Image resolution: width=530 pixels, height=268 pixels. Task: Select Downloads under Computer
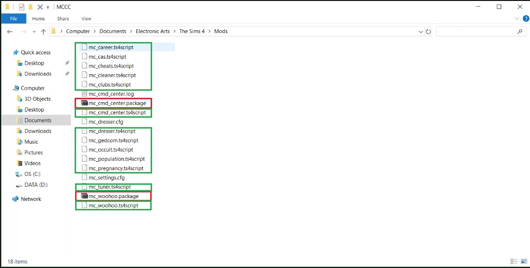[38, 131]
